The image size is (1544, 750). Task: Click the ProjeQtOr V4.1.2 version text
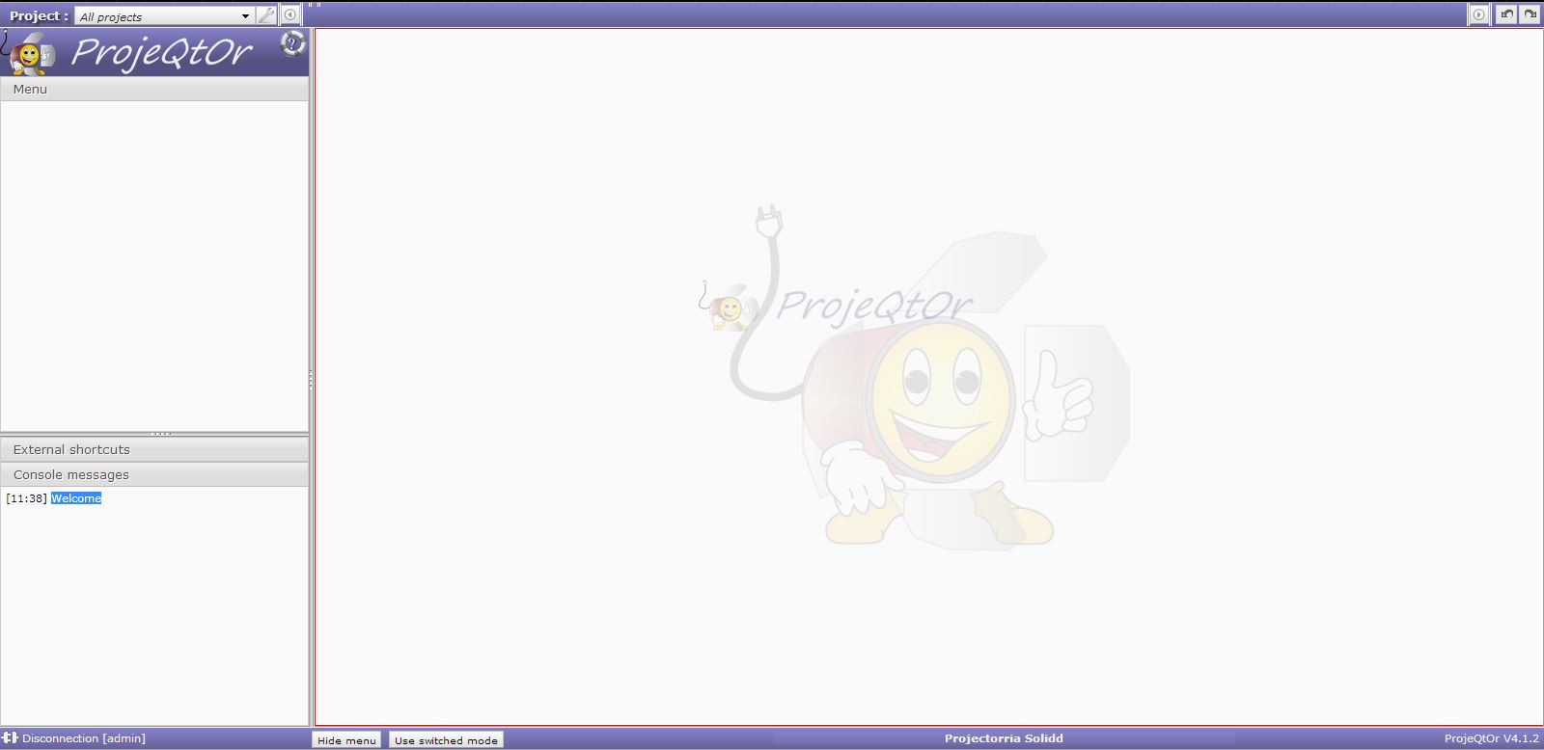click(1491, 738)
